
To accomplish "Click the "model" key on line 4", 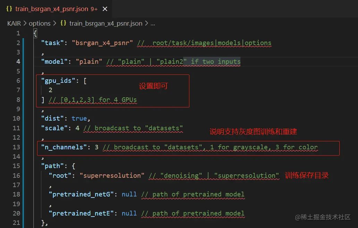I will pyautogui.click(x=54, y=62).
